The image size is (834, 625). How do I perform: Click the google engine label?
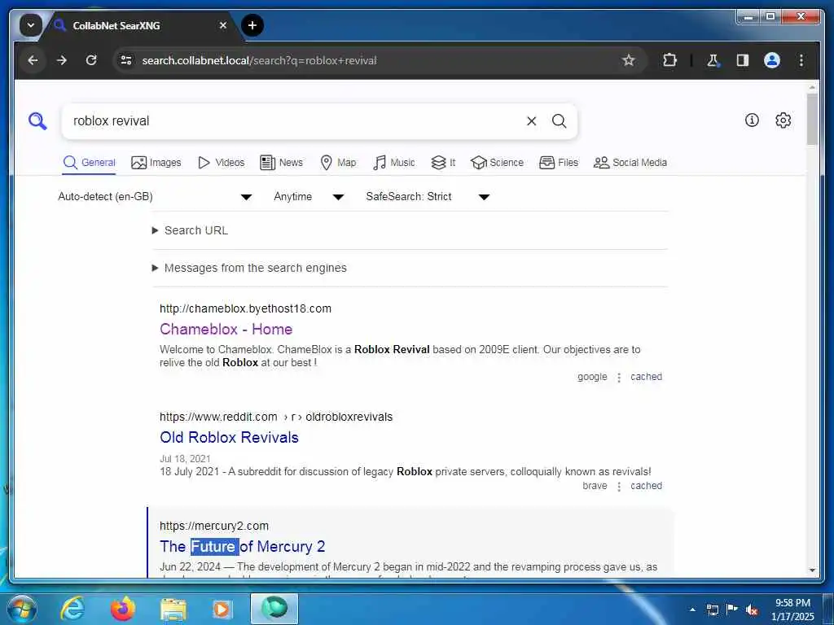point(592,377)
